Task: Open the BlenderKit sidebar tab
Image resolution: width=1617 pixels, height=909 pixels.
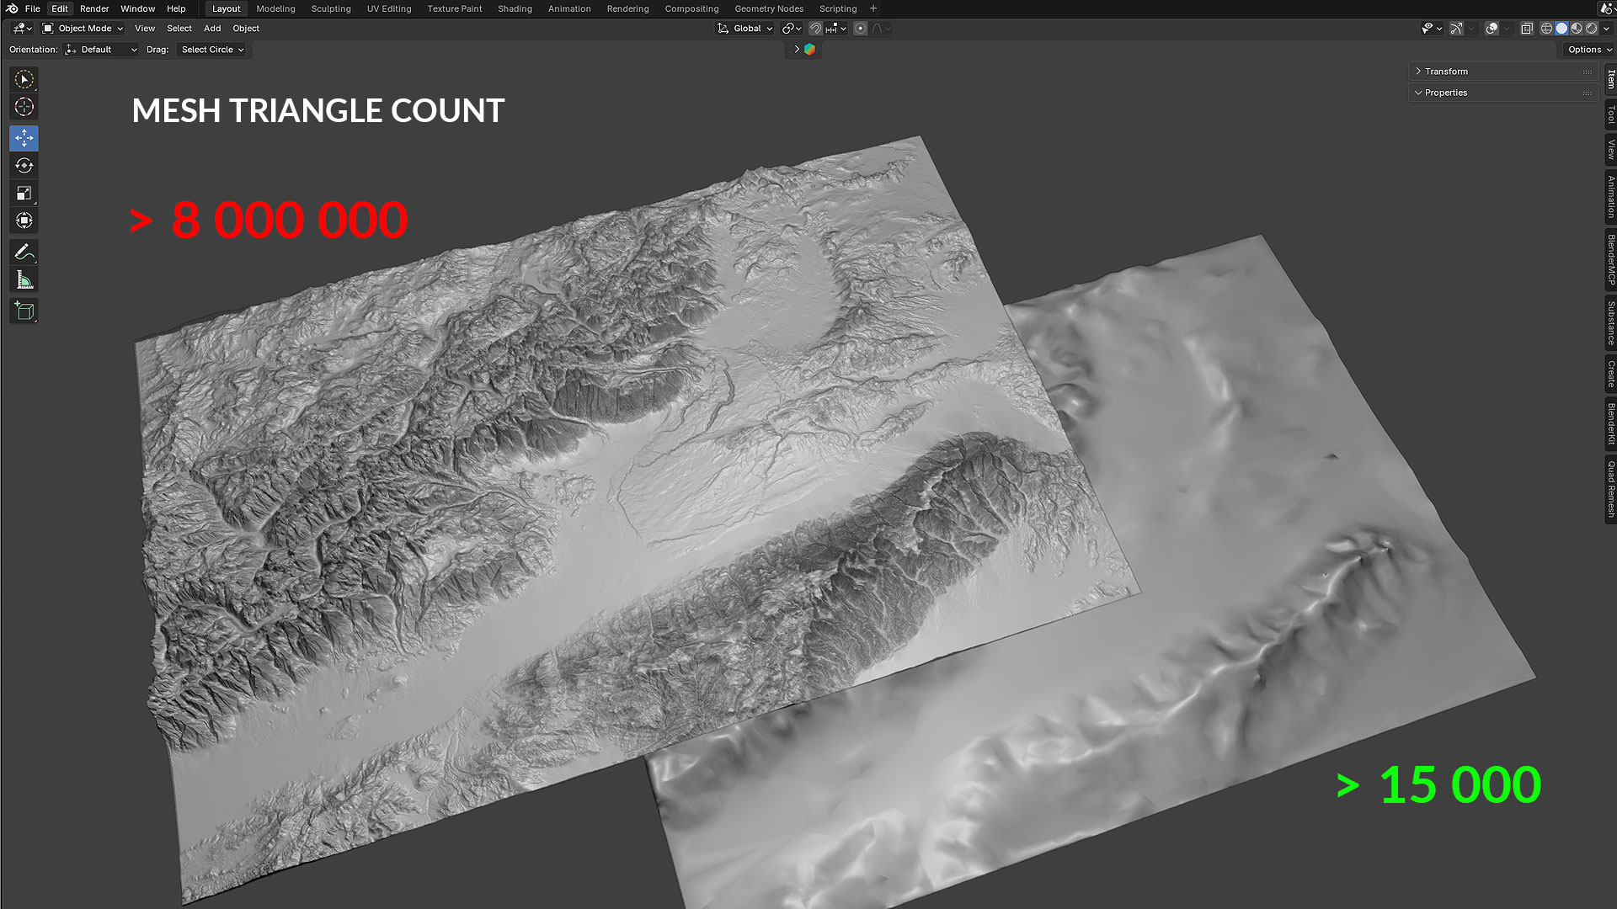Action: 1609,422
